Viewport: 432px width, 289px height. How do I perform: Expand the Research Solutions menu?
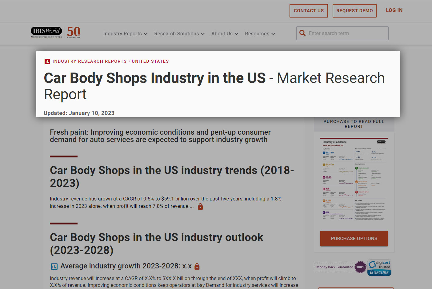click(x=179, y=34)
